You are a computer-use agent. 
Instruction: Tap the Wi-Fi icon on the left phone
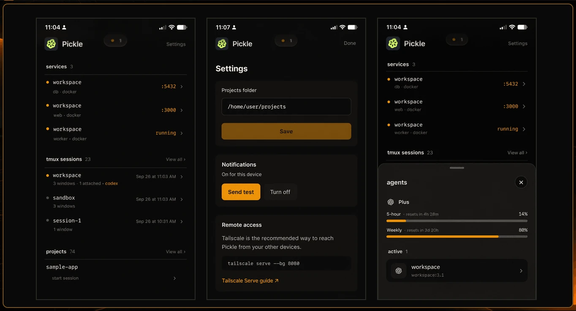(171, 27)
